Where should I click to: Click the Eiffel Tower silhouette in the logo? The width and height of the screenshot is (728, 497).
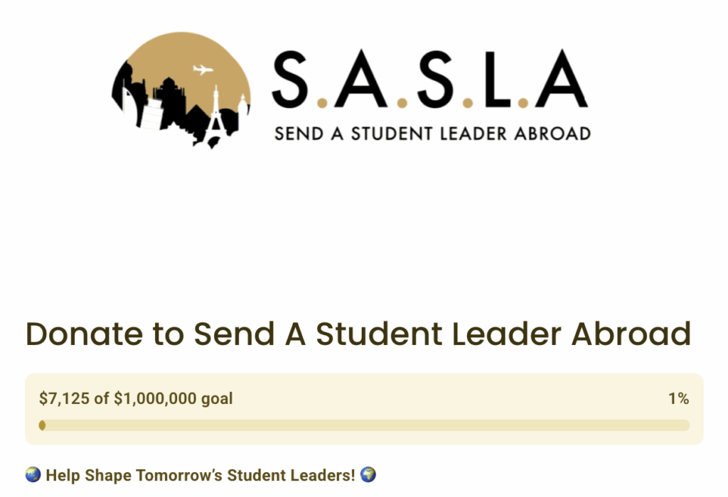point(216,114)
